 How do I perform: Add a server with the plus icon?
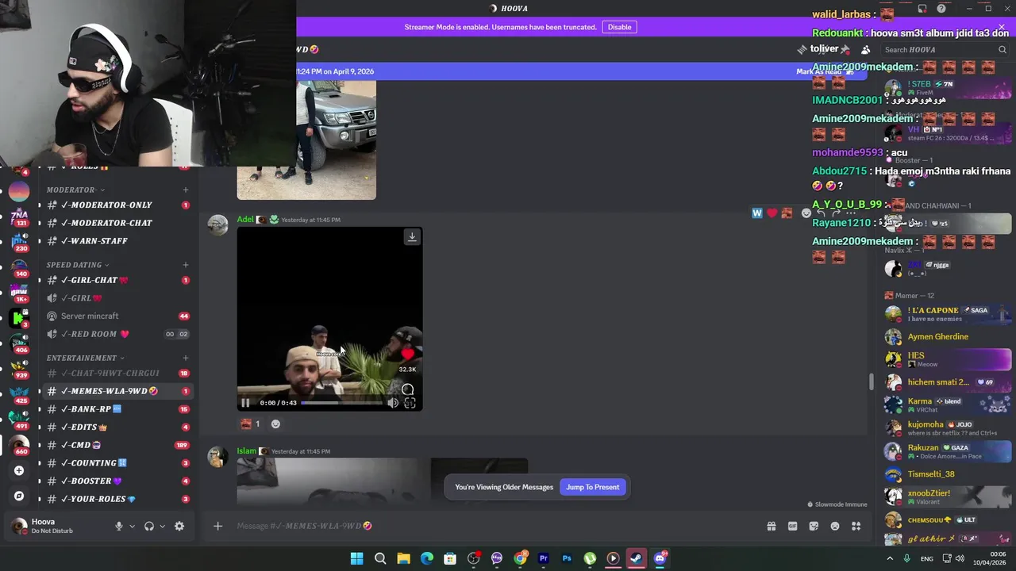[19, 470]
